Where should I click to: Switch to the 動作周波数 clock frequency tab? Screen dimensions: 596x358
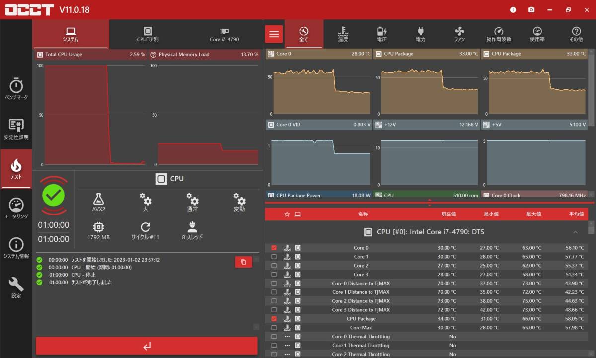point(499,34)
